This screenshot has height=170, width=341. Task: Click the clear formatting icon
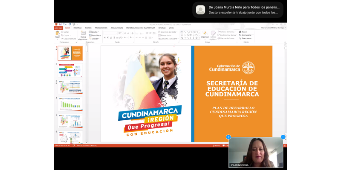click(133, 33)
